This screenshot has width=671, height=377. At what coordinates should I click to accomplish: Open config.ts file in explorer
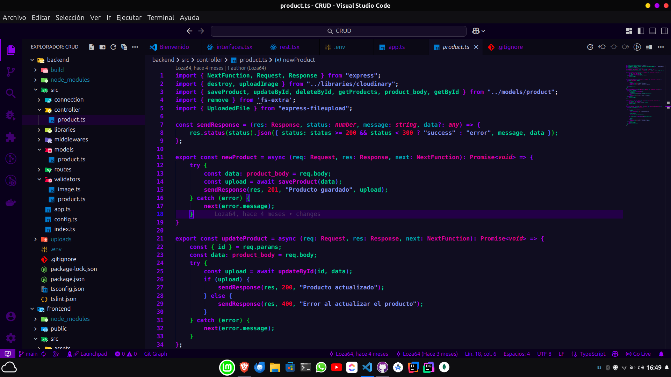(65, 219)
